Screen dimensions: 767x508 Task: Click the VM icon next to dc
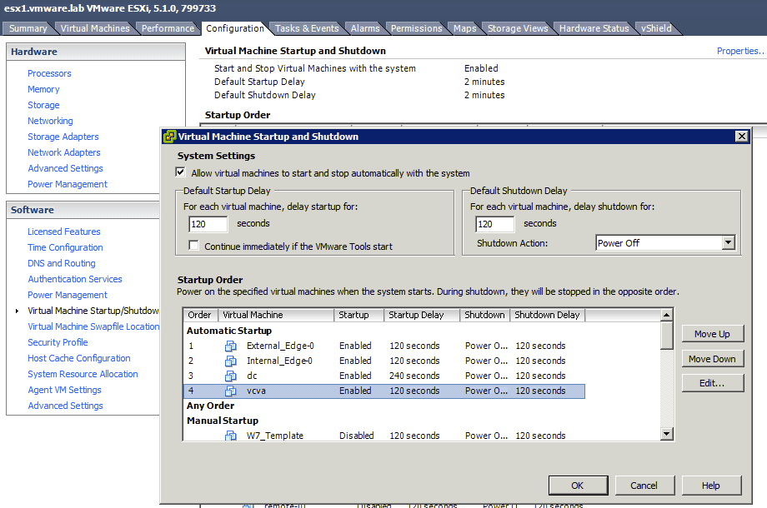pyautogui.click(x=231, y=376)
